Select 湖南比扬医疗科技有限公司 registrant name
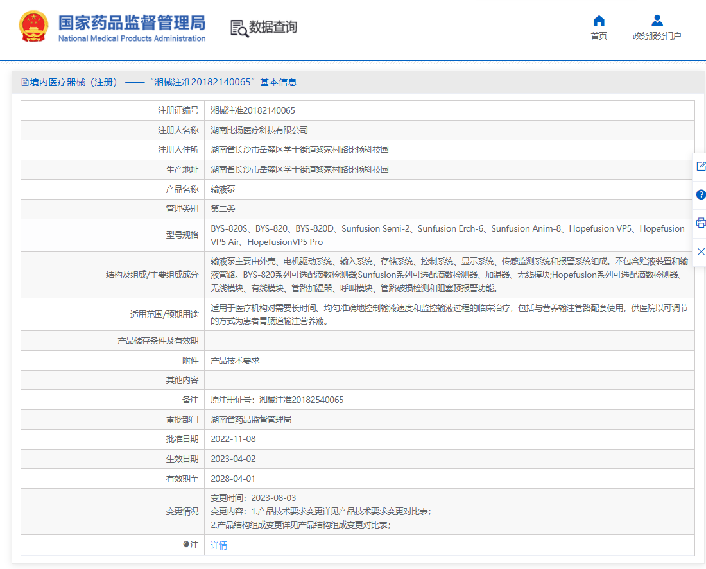 tap(259, 130)
